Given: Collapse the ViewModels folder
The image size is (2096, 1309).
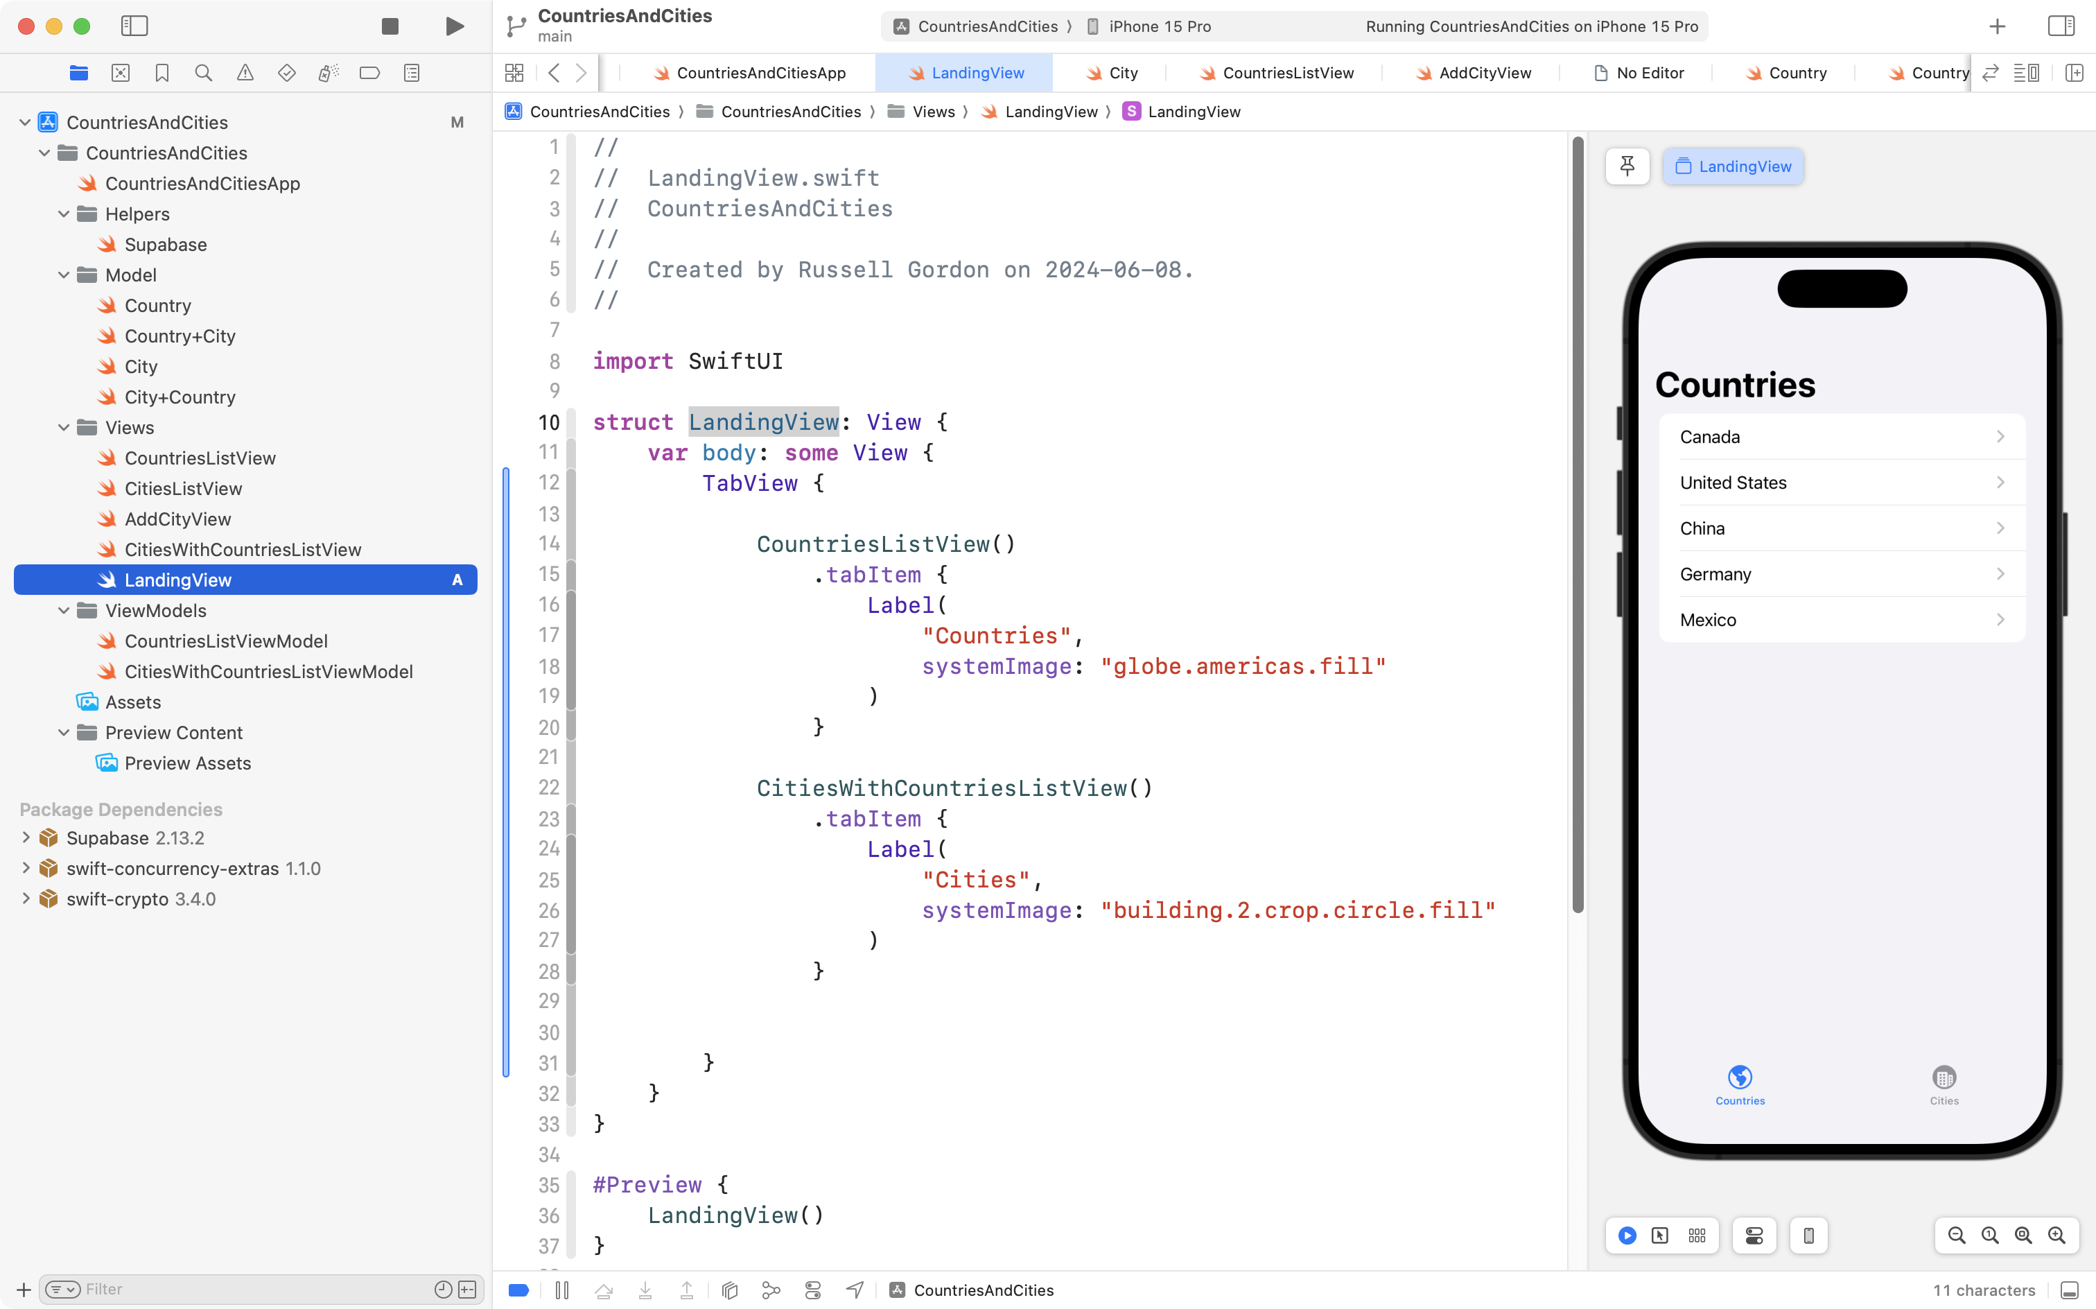Looking at the screenshot, I should point(63,610).
